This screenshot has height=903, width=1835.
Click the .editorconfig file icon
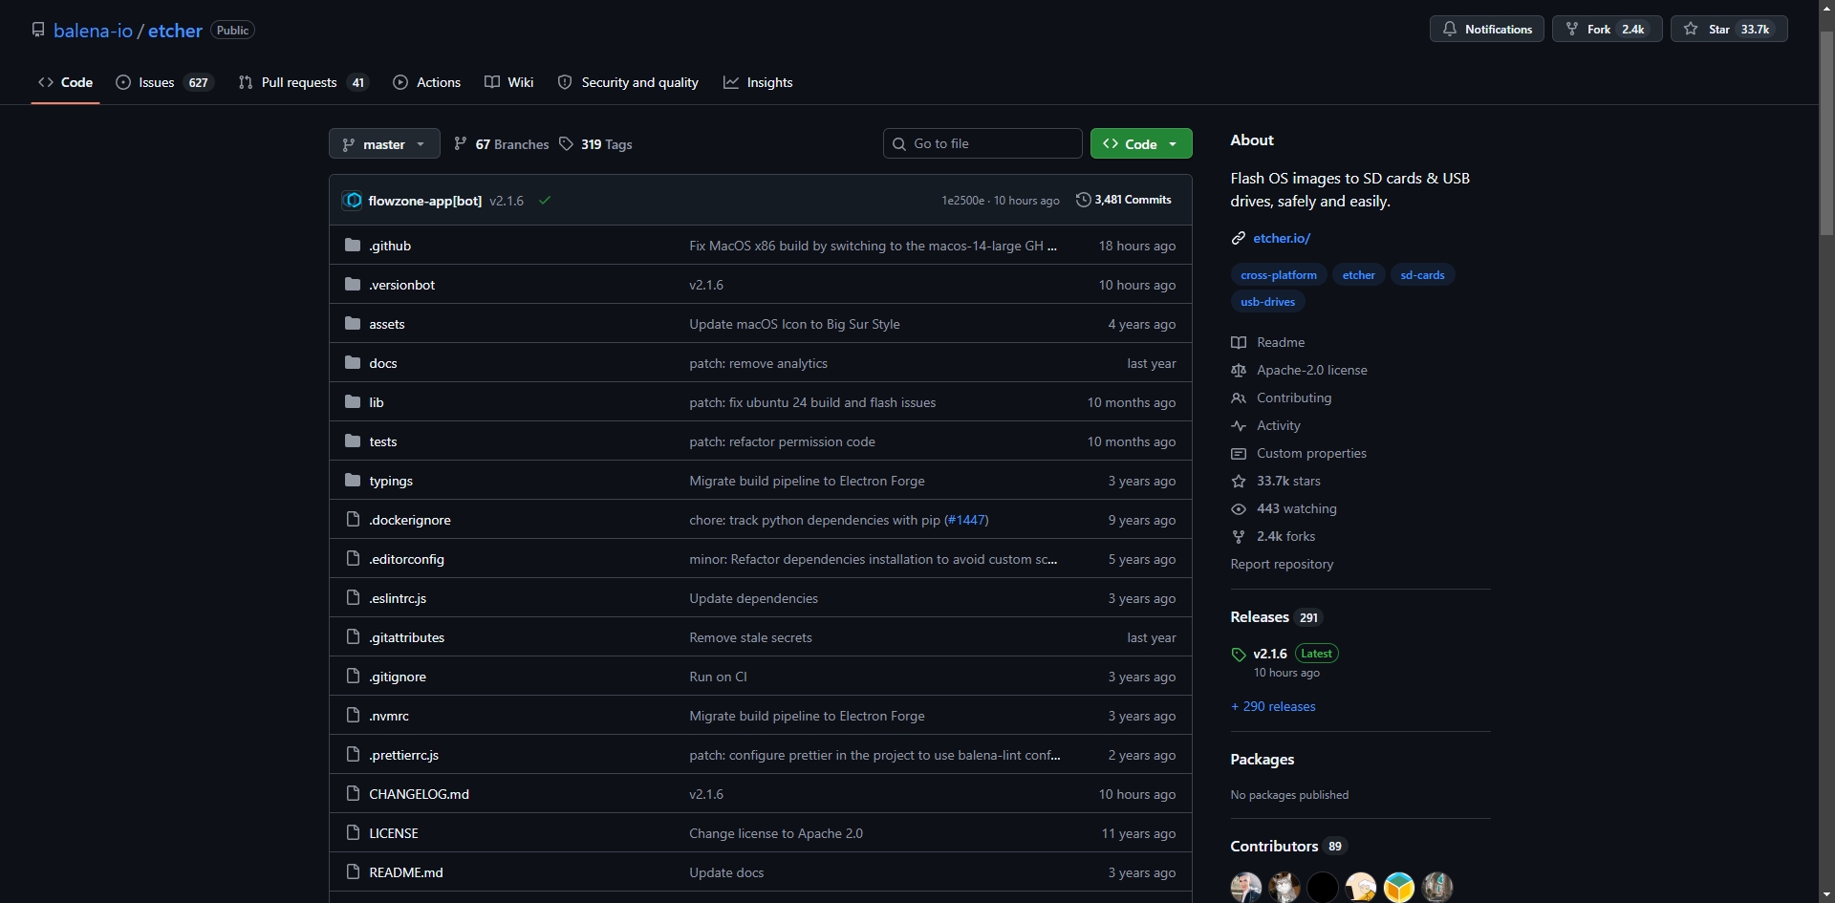point(353,559)
